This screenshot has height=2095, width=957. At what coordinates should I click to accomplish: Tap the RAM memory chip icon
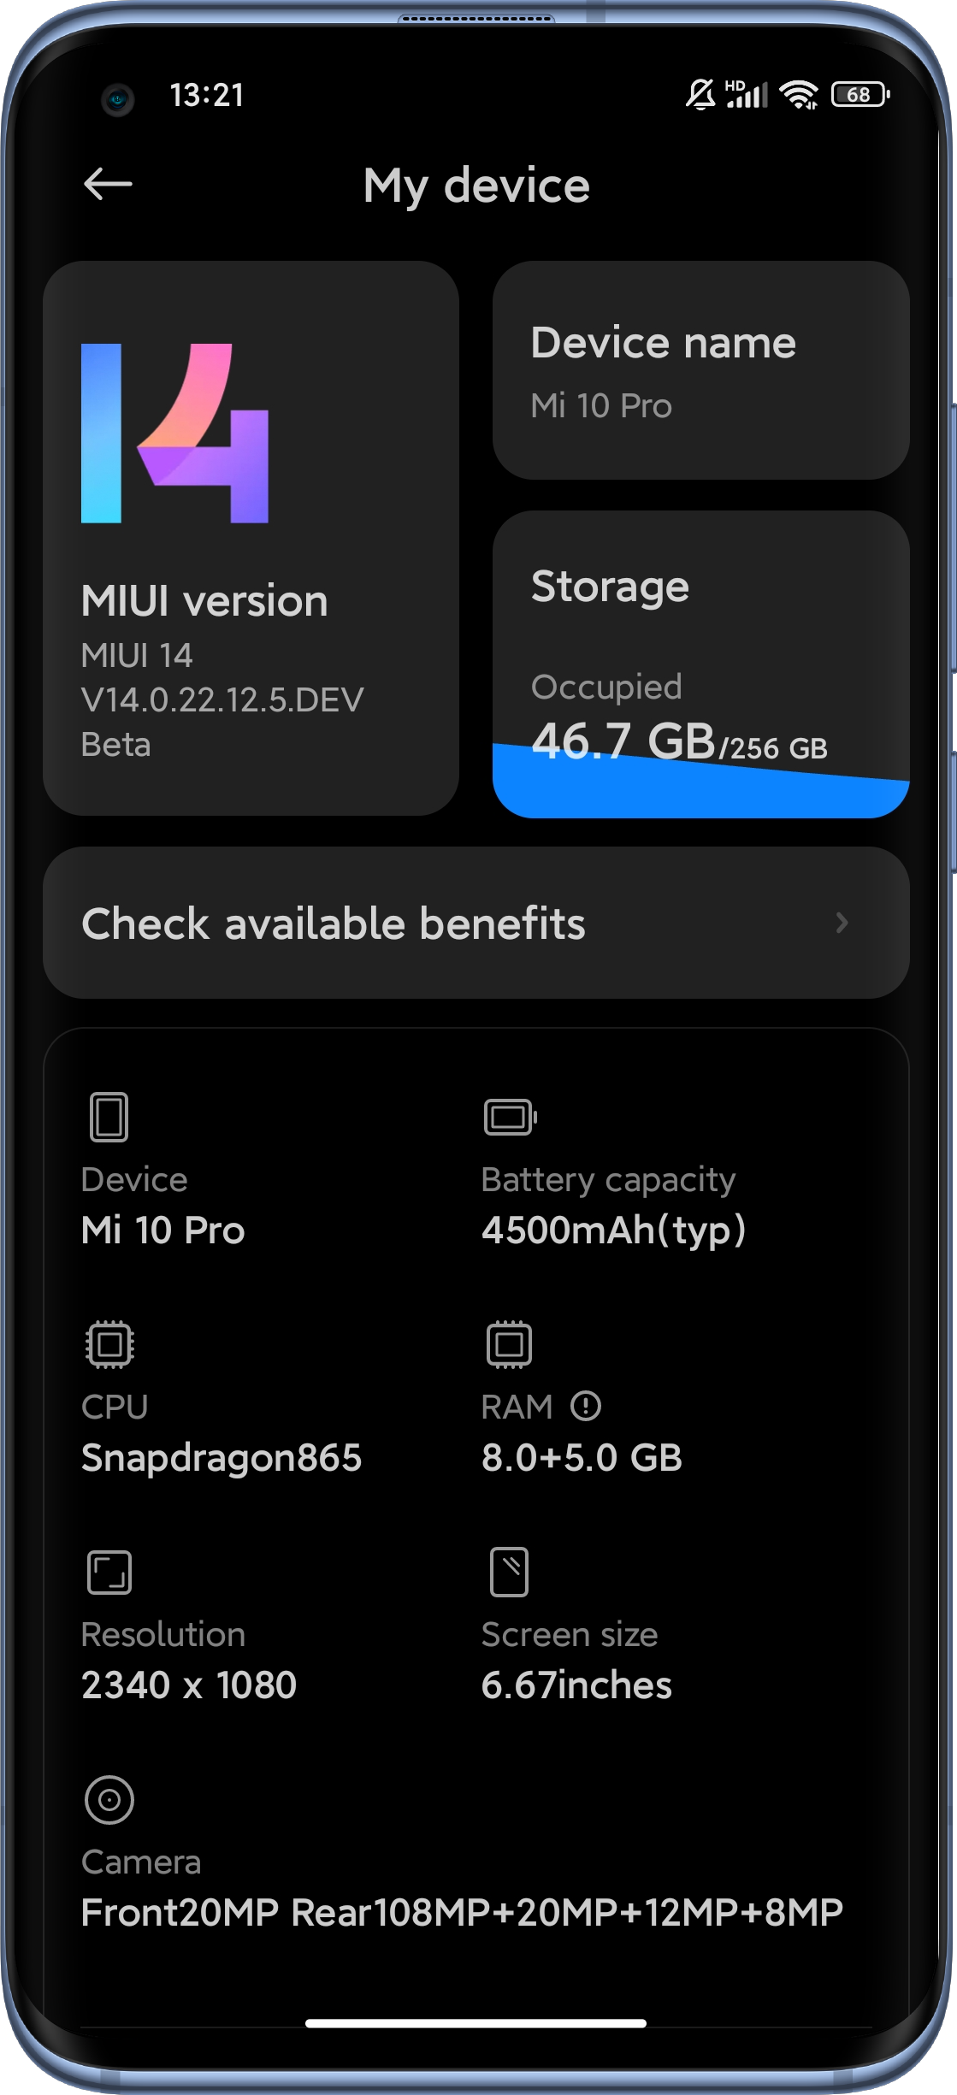(509, 1344)
